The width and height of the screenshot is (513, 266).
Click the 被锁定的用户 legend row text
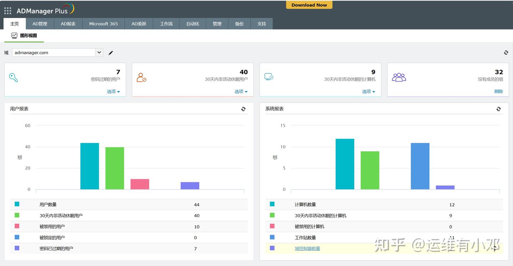(52, 238)
